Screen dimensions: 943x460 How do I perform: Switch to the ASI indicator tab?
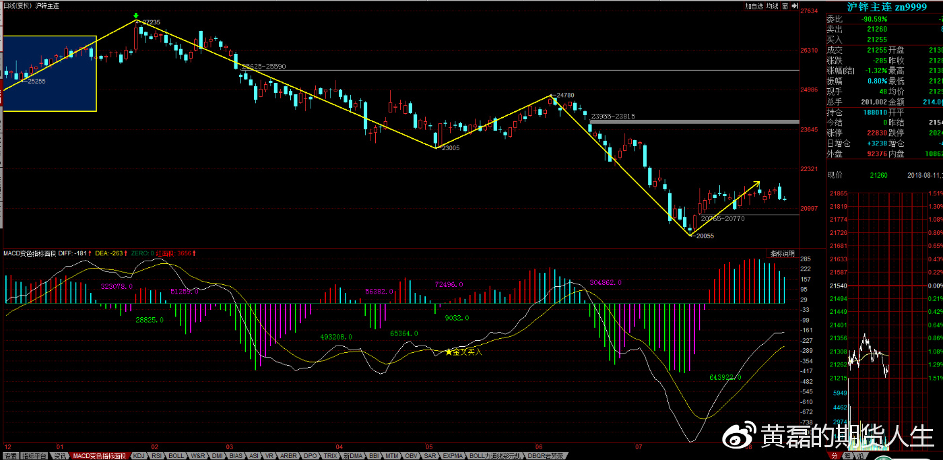pyautogui.click(x=254, y=456)
